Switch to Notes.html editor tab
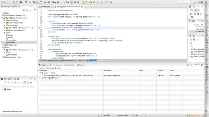This screenshot has width=209, height=117. click(x=45, y=6)
